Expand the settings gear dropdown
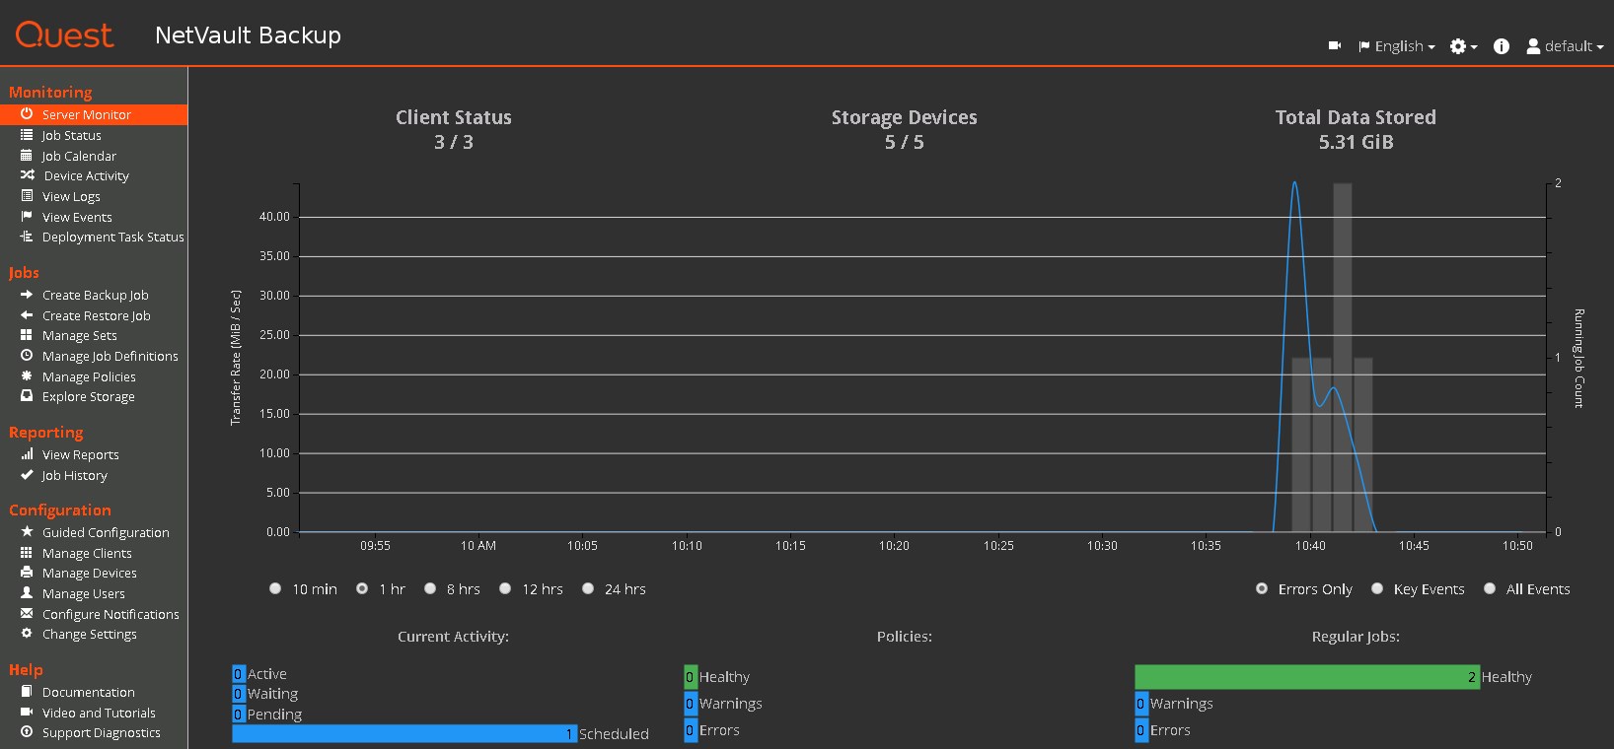Screen dimensions: 1614x749 click(1462, 46)
